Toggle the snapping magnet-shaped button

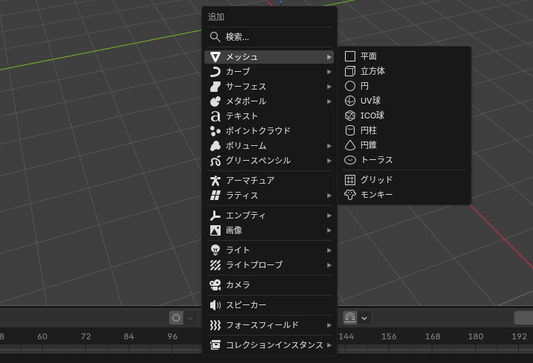tap(350, 318)
